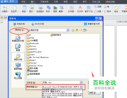
Task: Expand the 对象 dropdown arrow
Action: click(102, 12)
